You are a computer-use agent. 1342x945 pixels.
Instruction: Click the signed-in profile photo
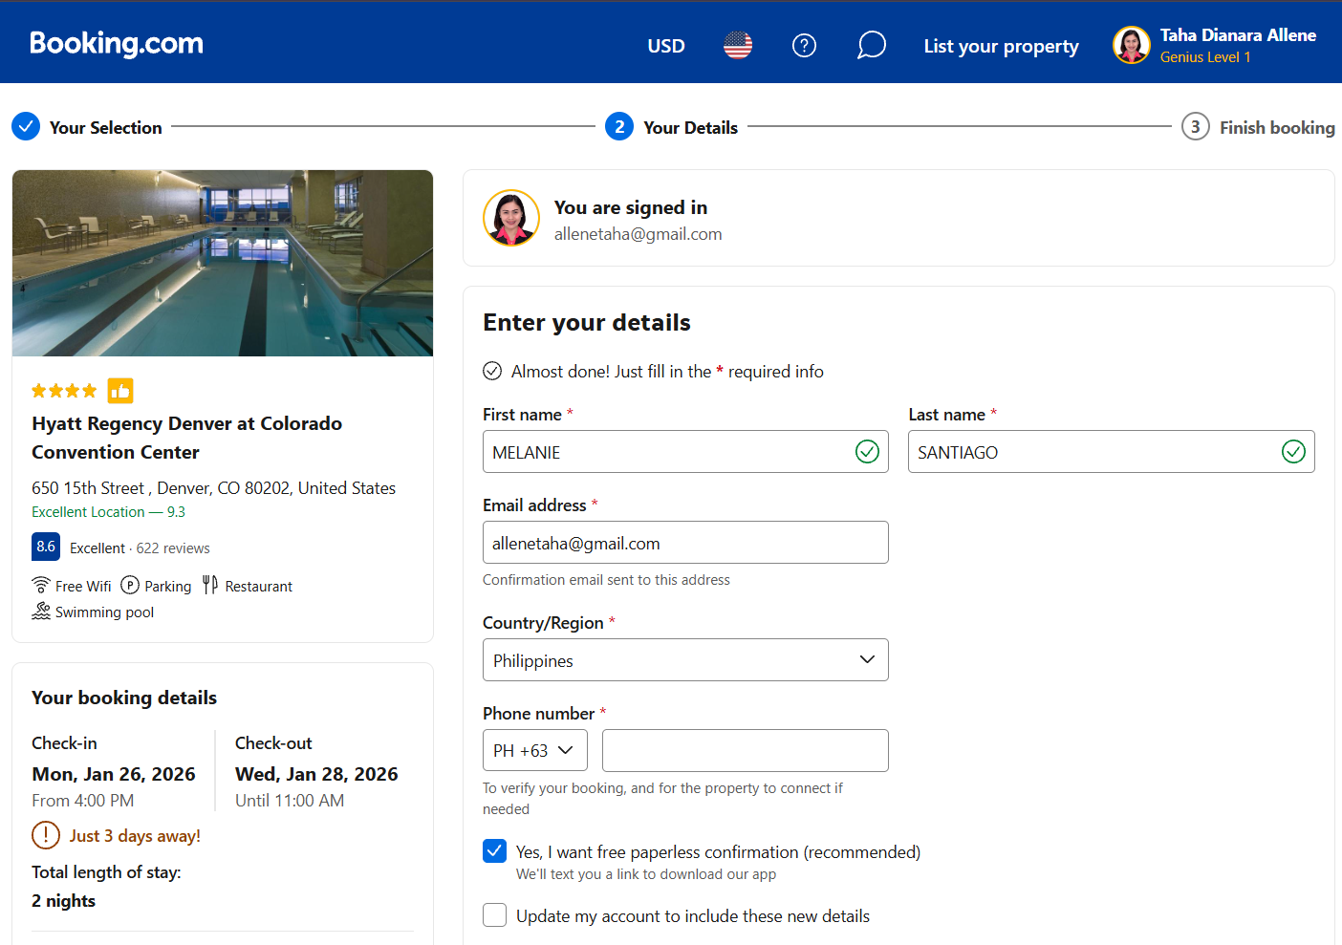pos(511,218)
